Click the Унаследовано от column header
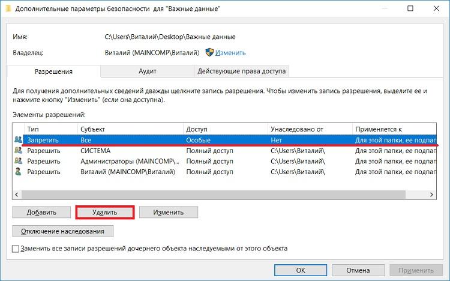Viewport: 450px width, 281px height. [310, 129]
